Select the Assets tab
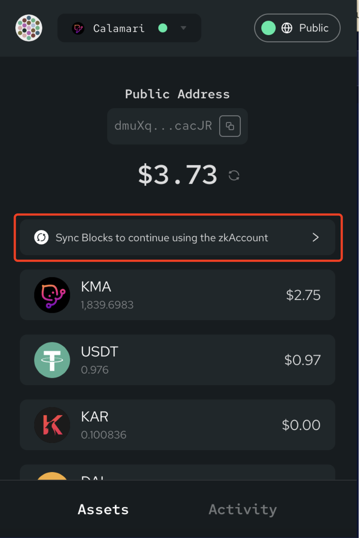The image size is (359, 538). 103,510
